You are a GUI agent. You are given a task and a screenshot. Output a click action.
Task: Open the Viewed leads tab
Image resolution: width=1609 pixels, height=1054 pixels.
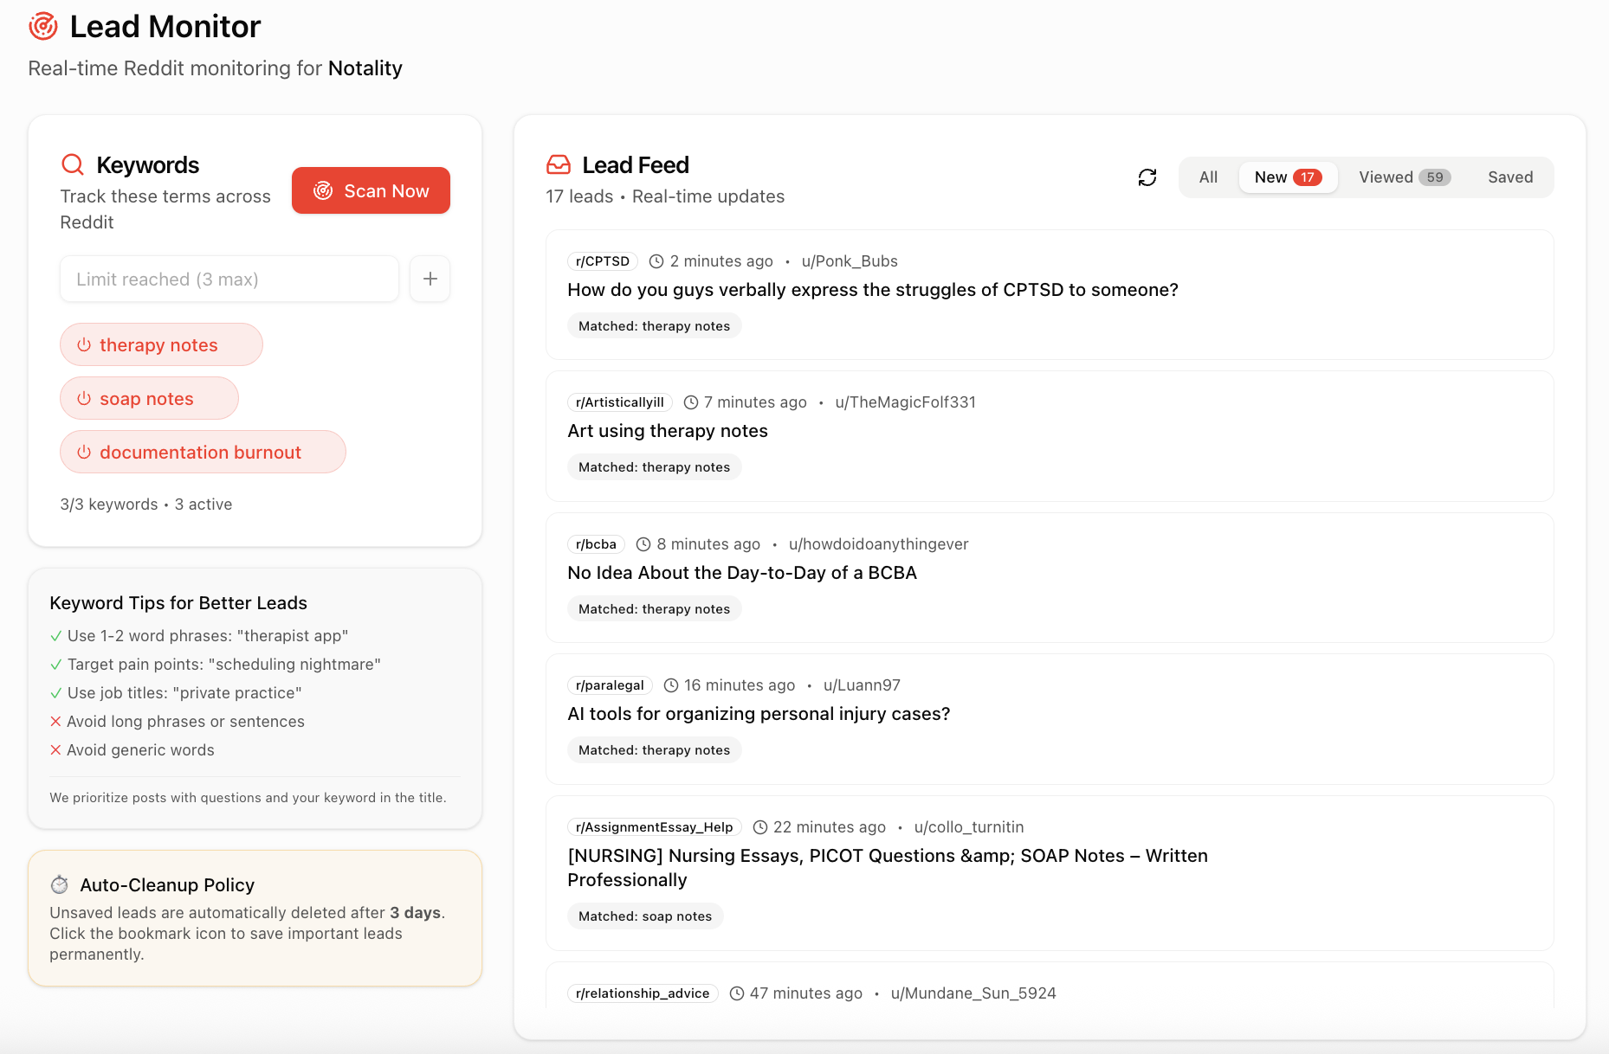click(x=1403, y=177)
